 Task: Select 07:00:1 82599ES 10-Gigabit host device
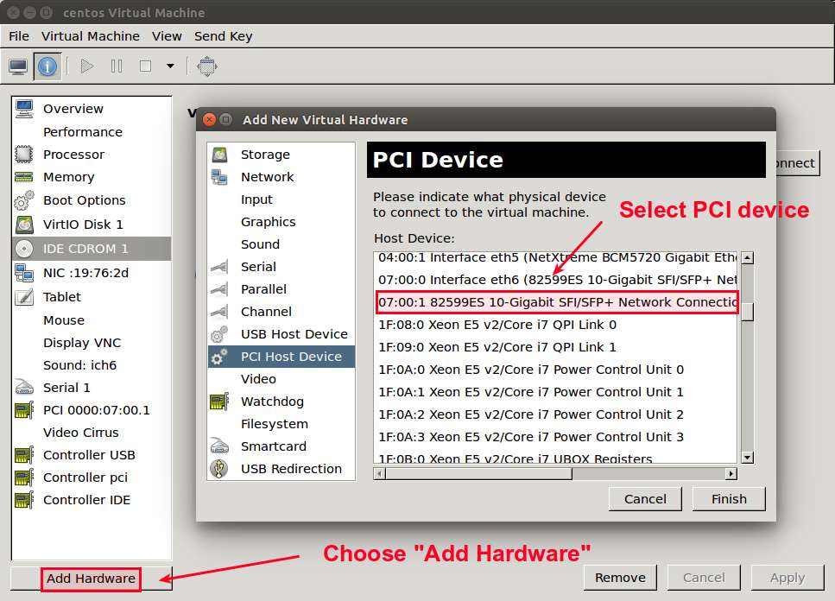click(557, 302)
